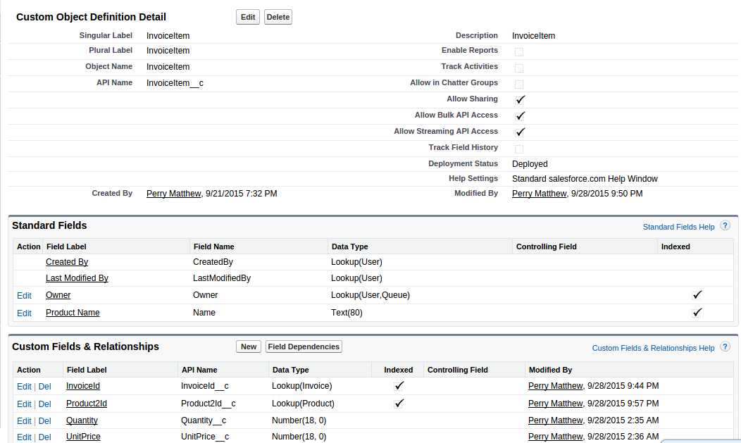Click Indexed checkmark in Product Name row

click(697, 312)
